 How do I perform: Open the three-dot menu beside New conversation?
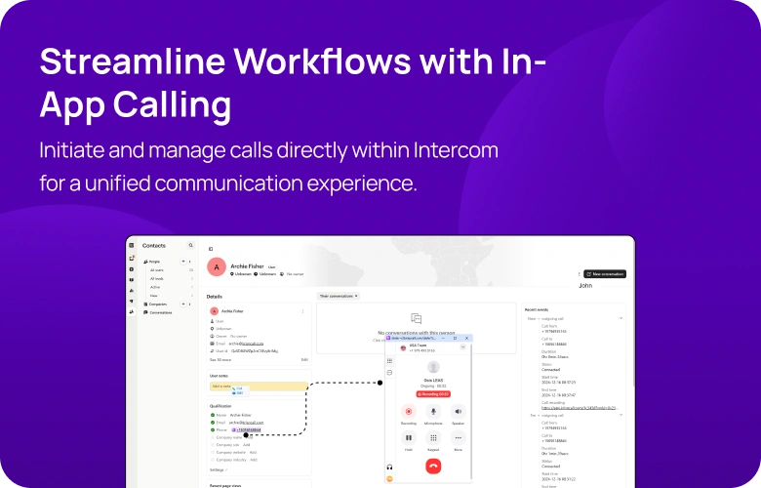click(579, 274)
